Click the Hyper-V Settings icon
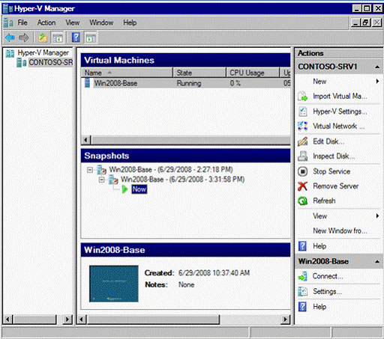The width and height of the screenshot is (384, 339). (303, 112)
